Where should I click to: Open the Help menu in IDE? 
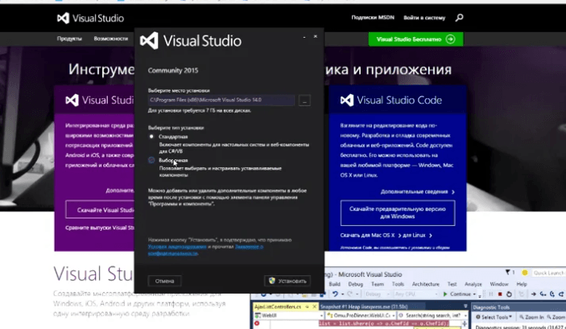522,284
